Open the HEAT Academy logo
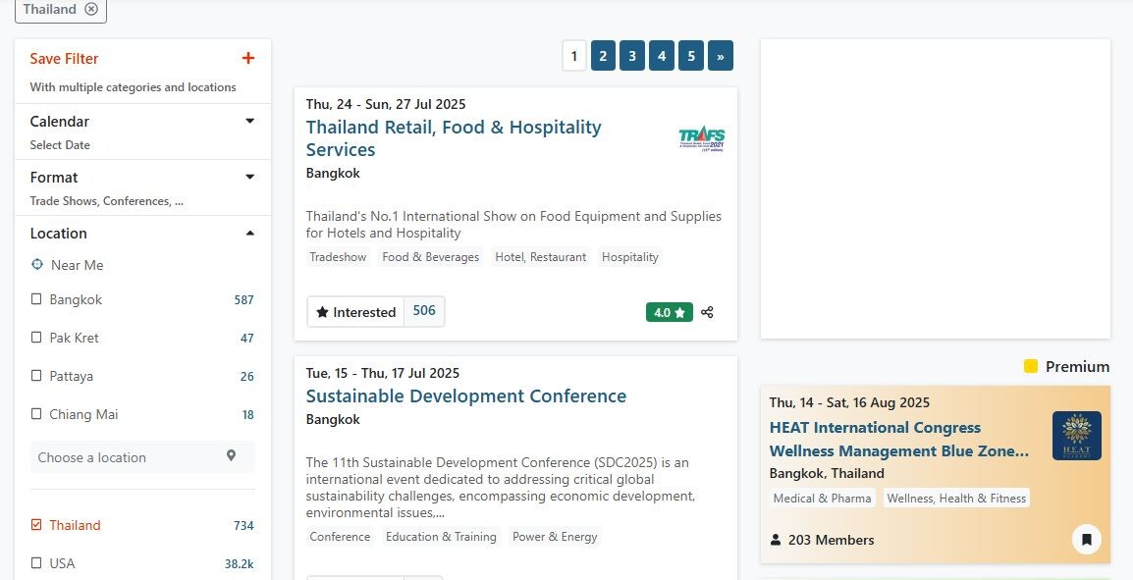This screenshot has width=1133, height=580. coord(1076,436)
